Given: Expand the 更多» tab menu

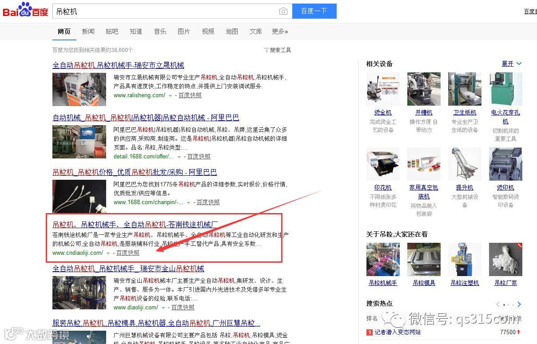Looking at the screenshot, I should (280, 32).
